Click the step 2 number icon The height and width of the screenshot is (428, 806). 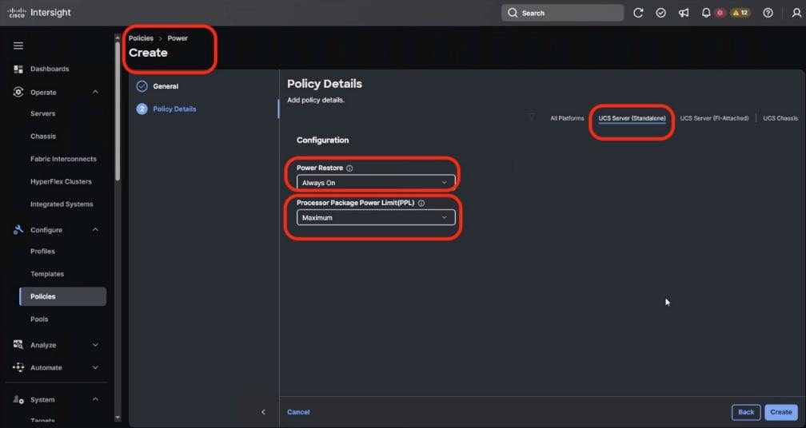click(x=142, y=109)
